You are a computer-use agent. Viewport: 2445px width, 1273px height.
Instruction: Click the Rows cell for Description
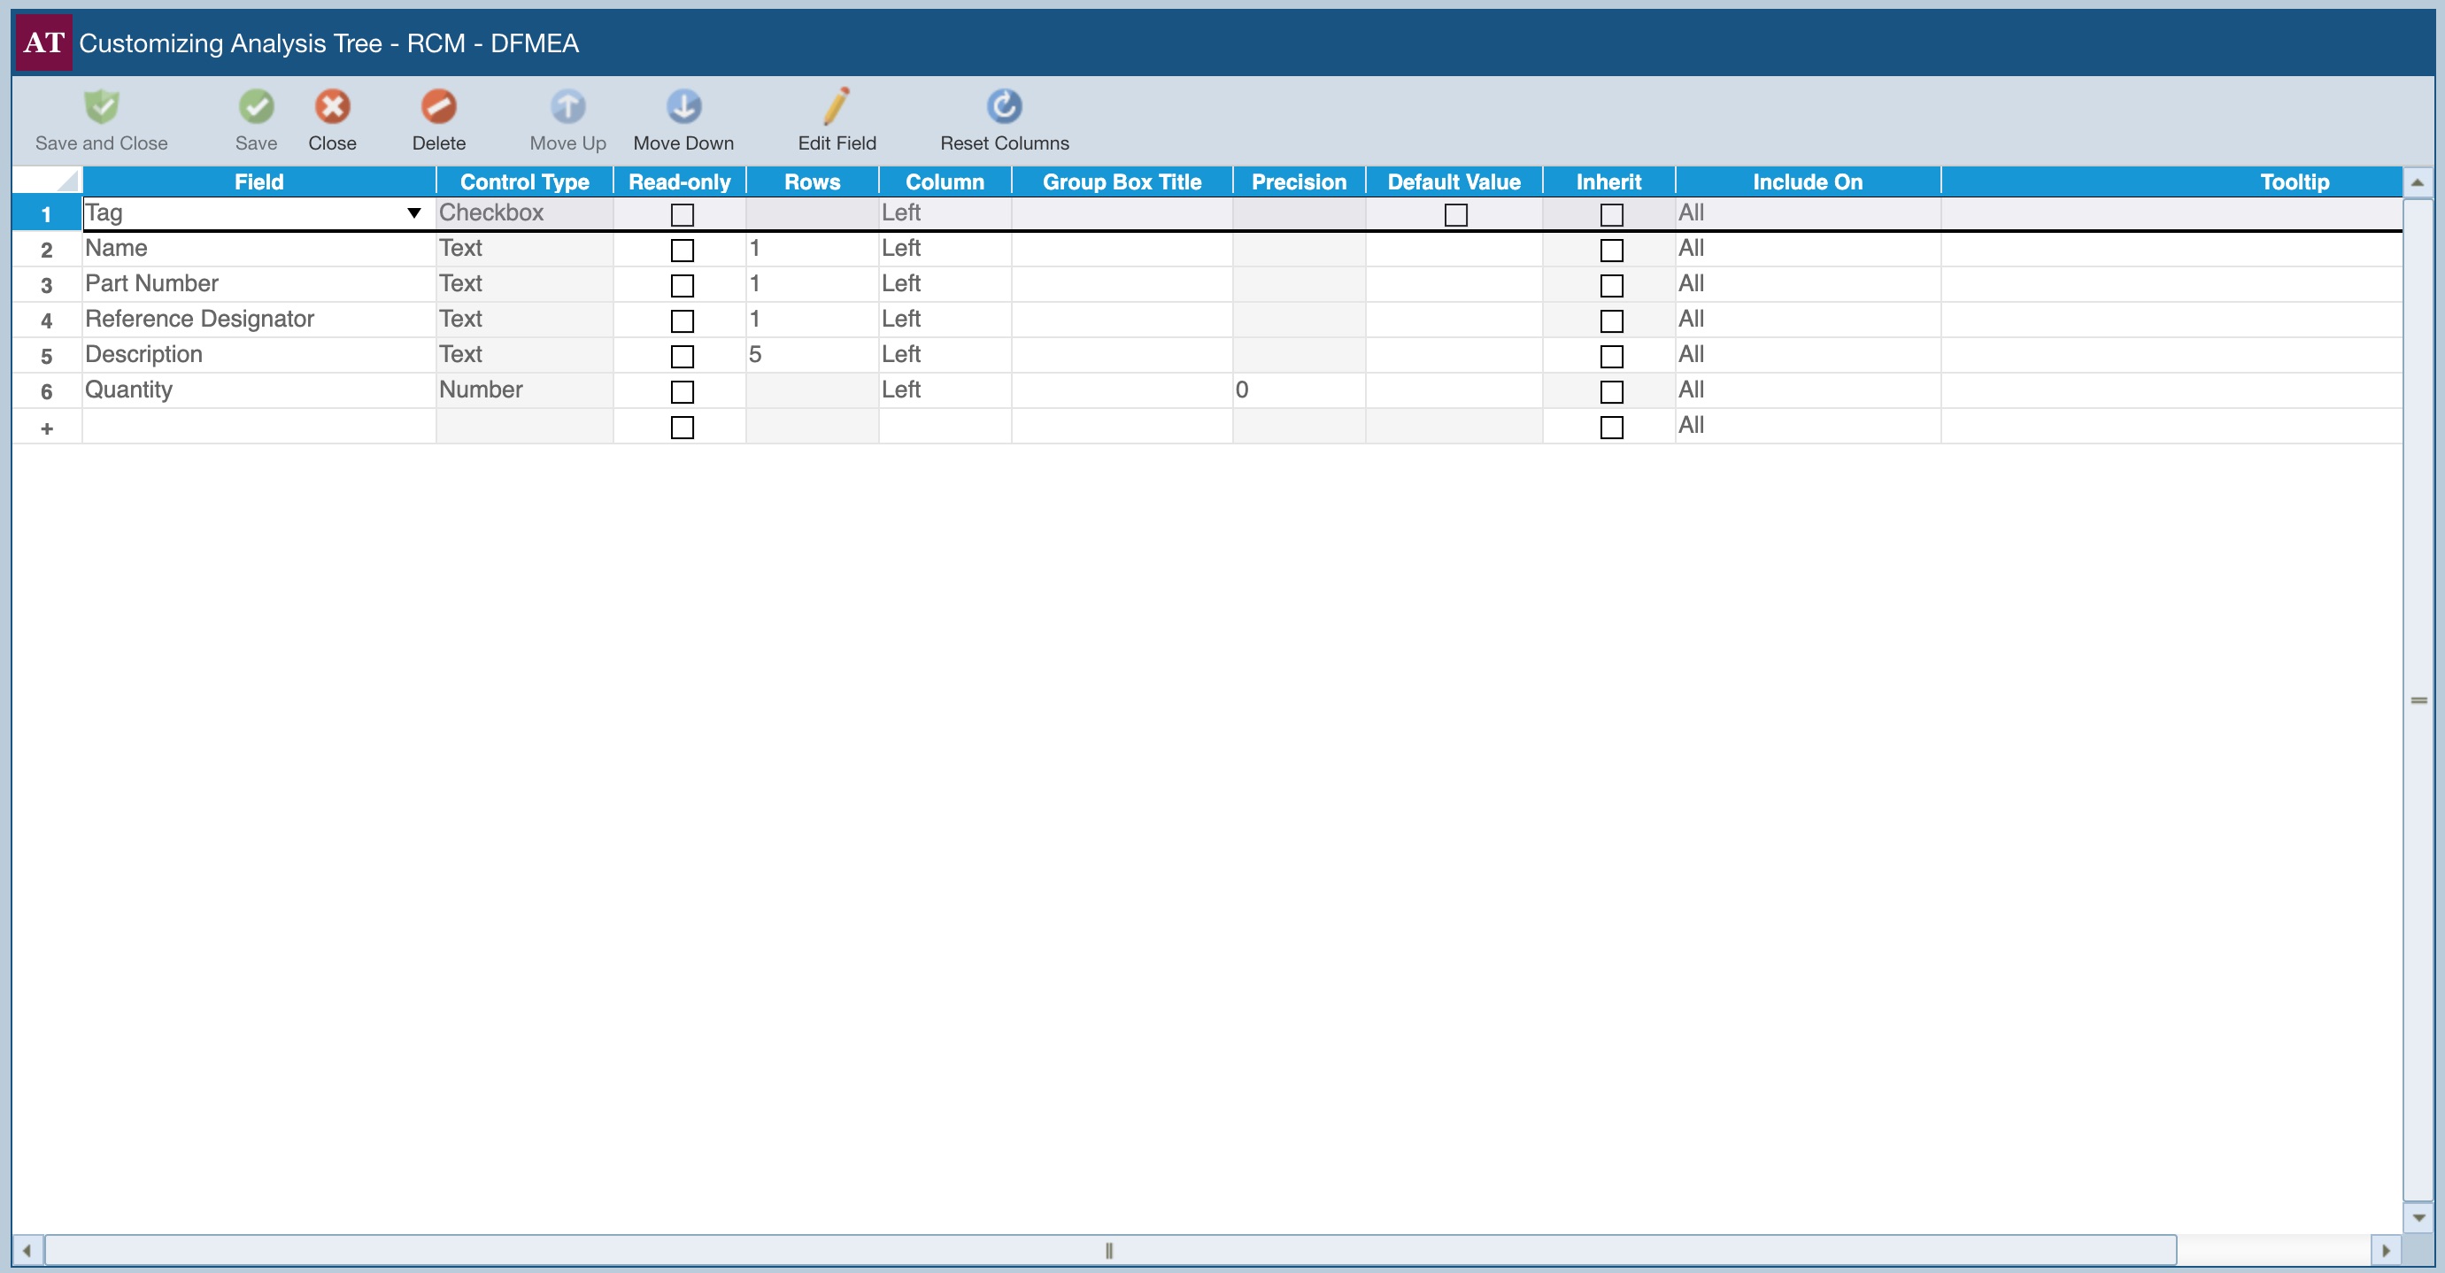(x=812, y=355)
